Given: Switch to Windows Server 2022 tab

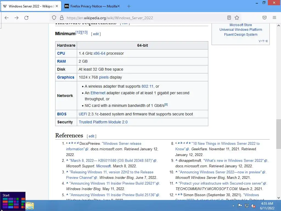Looking at the screenshot, I should 31,6.
